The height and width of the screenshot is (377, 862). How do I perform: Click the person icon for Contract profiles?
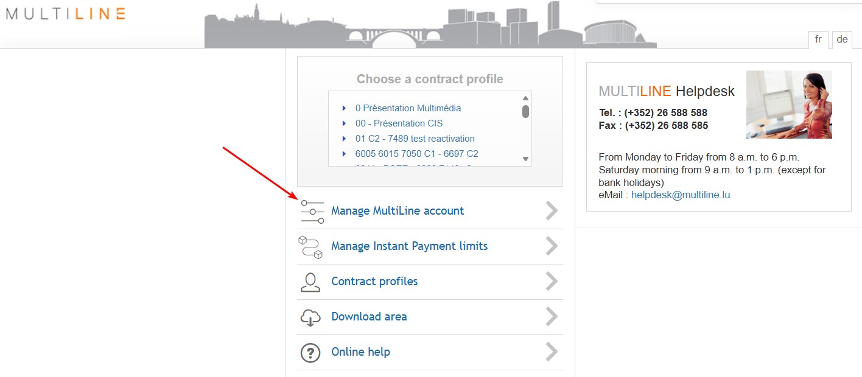point(310,282)
